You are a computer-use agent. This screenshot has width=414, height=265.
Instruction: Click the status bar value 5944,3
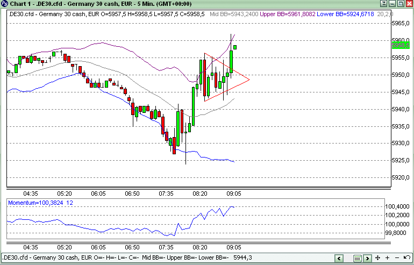[x=242, y=257]
